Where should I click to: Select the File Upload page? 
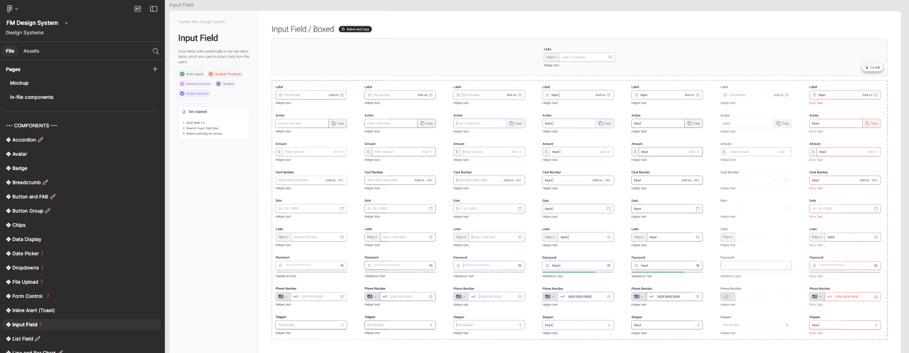pyautogui.click(x=82, y=282)
